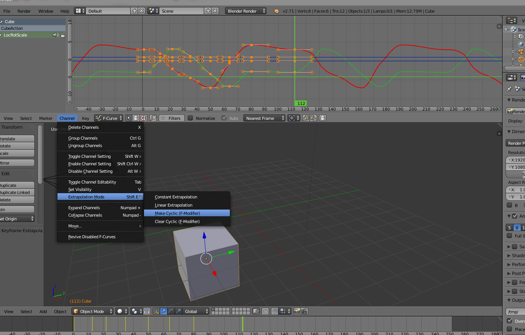Toggle the translate manipulator arrow icon
This screenshot has height=335, width=525.
click(x=163, y=312)
